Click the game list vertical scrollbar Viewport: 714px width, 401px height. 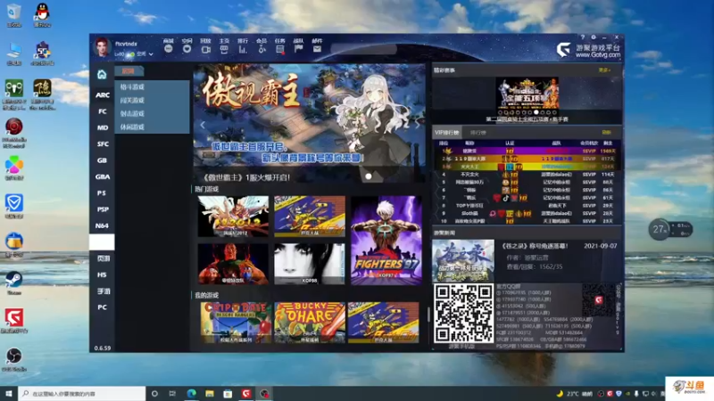tap(428, 314)
